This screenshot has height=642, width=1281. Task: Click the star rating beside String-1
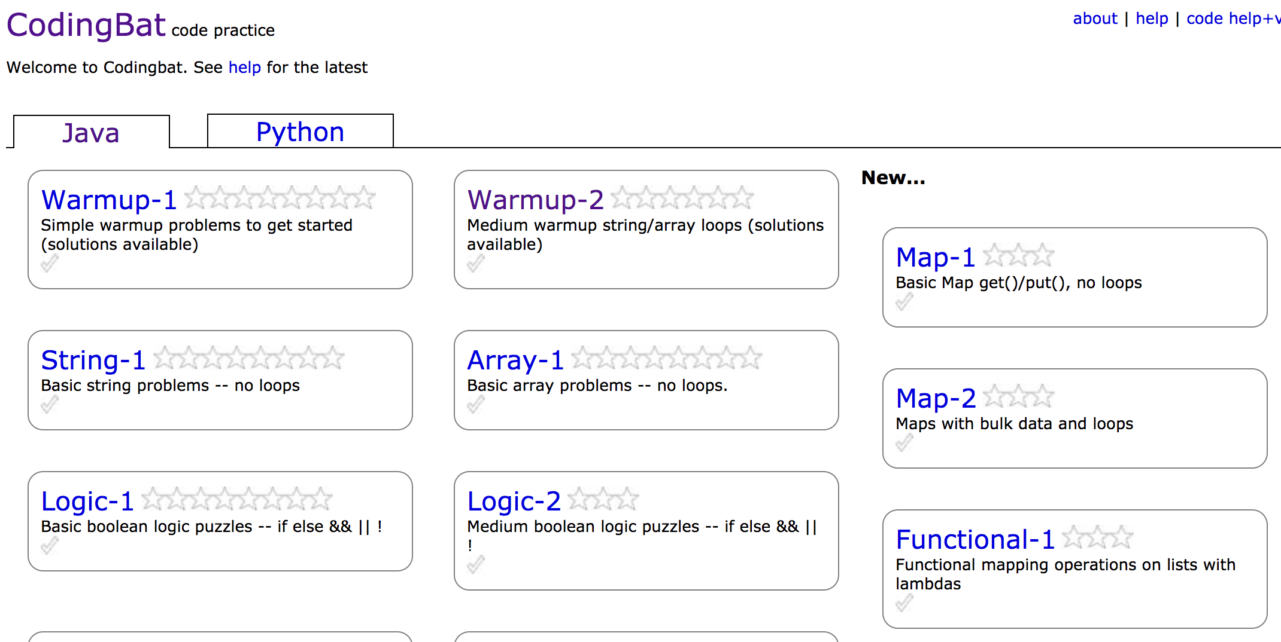click(248, 357)
